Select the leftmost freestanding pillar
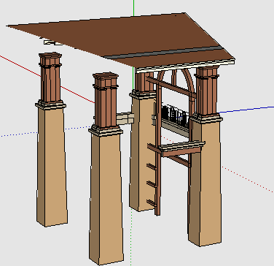Image resolution: width=274 pixels, height=266 pixels. click(x=51, y=139)
